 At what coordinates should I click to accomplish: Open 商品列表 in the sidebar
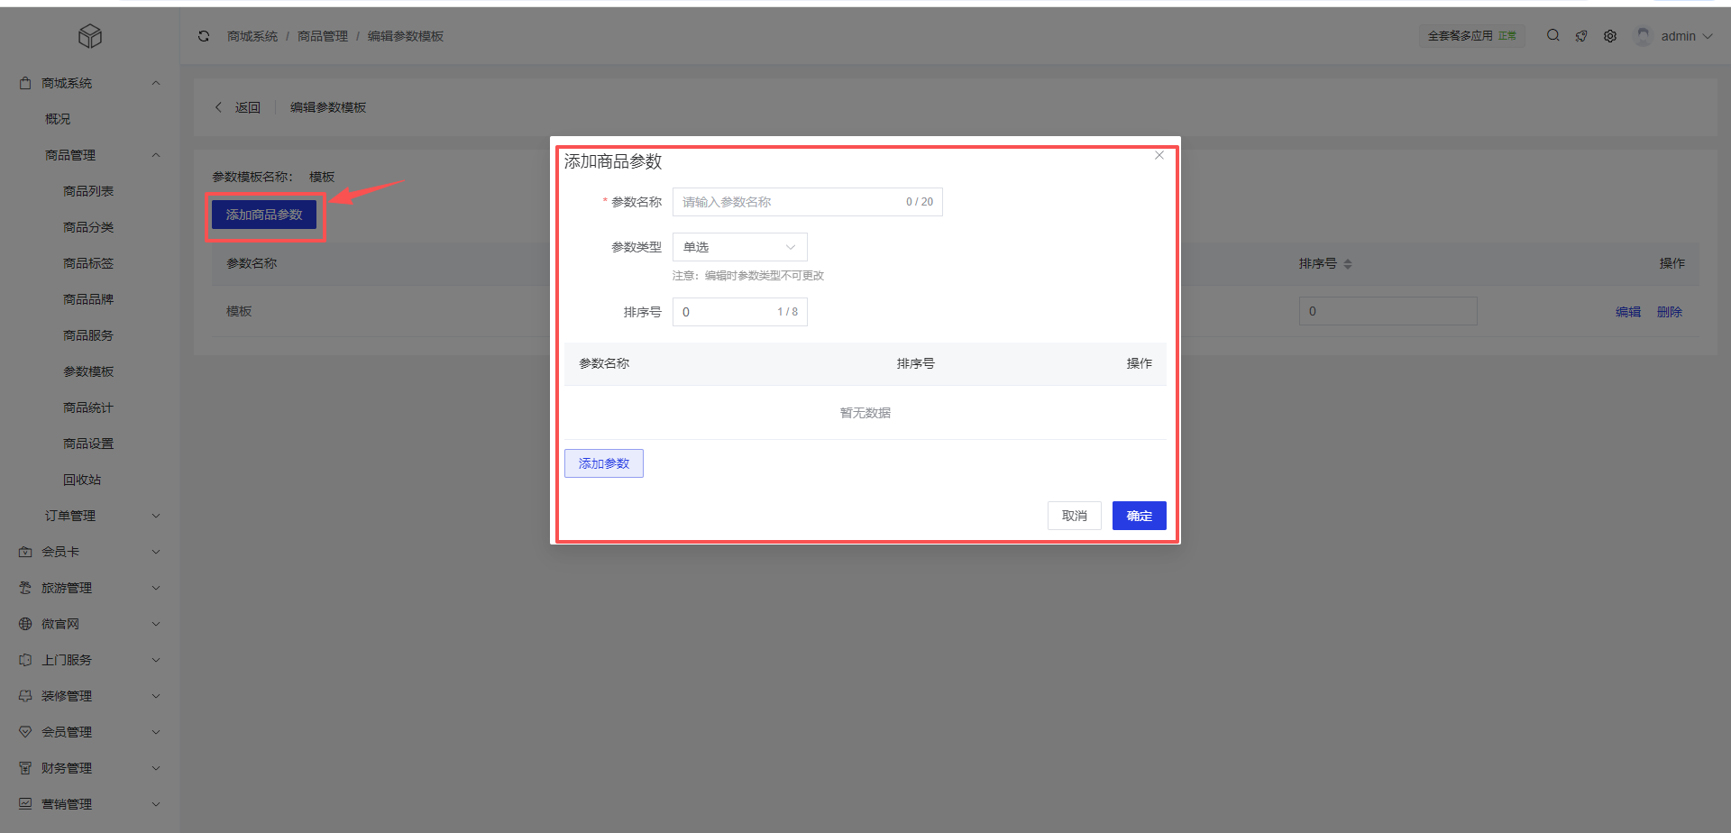click(x=88, y=191)
